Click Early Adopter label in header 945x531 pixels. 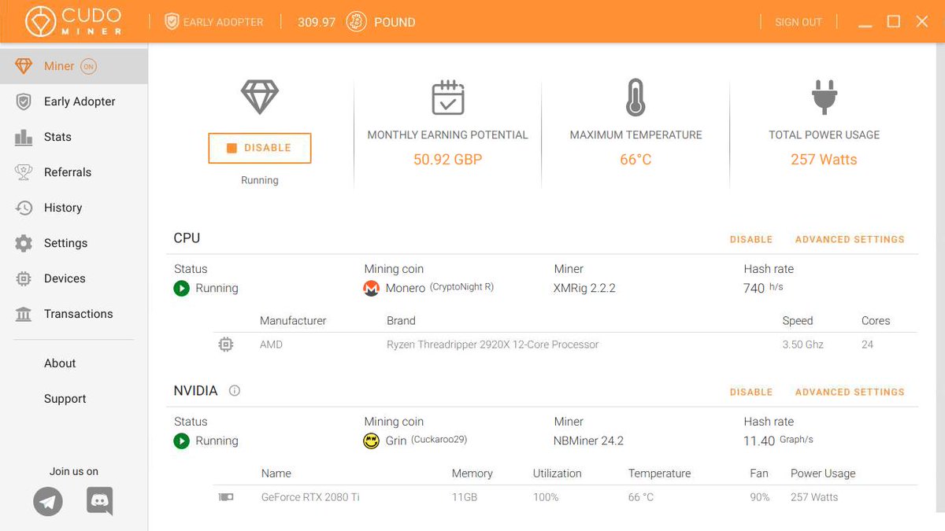point(224,22)
